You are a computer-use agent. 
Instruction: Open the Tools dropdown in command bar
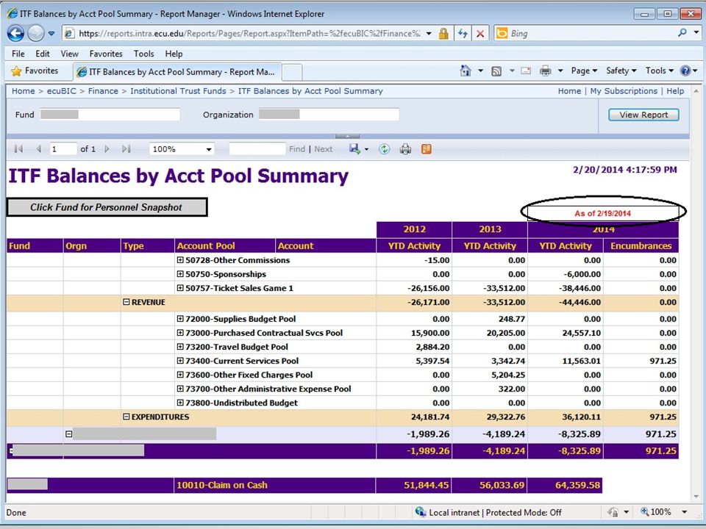pyautogui.click(x=659, y=71)
